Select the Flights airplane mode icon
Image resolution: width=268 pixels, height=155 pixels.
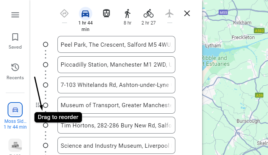169,13
